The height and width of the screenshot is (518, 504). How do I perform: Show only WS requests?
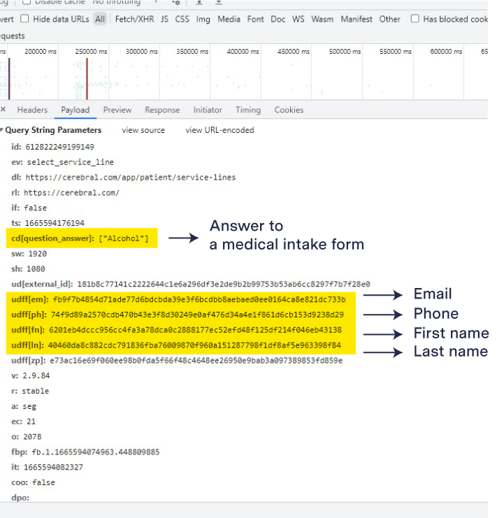point(298,19)
